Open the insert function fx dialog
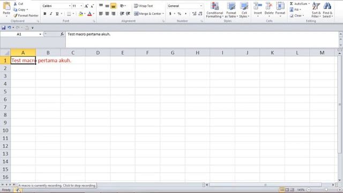The image size is (343, 193). click(x=62, y=34)
